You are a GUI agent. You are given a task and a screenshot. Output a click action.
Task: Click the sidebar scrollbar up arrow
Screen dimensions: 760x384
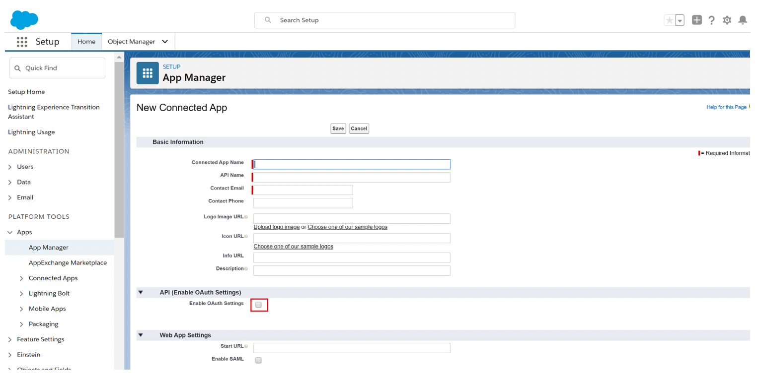119,57
